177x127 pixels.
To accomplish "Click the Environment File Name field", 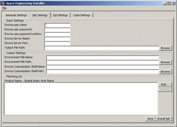I will coord(103,58).
